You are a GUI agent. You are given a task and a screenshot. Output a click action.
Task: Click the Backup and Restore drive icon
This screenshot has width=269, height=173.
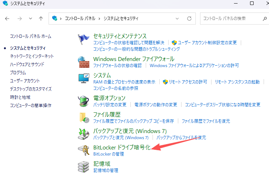84,134
